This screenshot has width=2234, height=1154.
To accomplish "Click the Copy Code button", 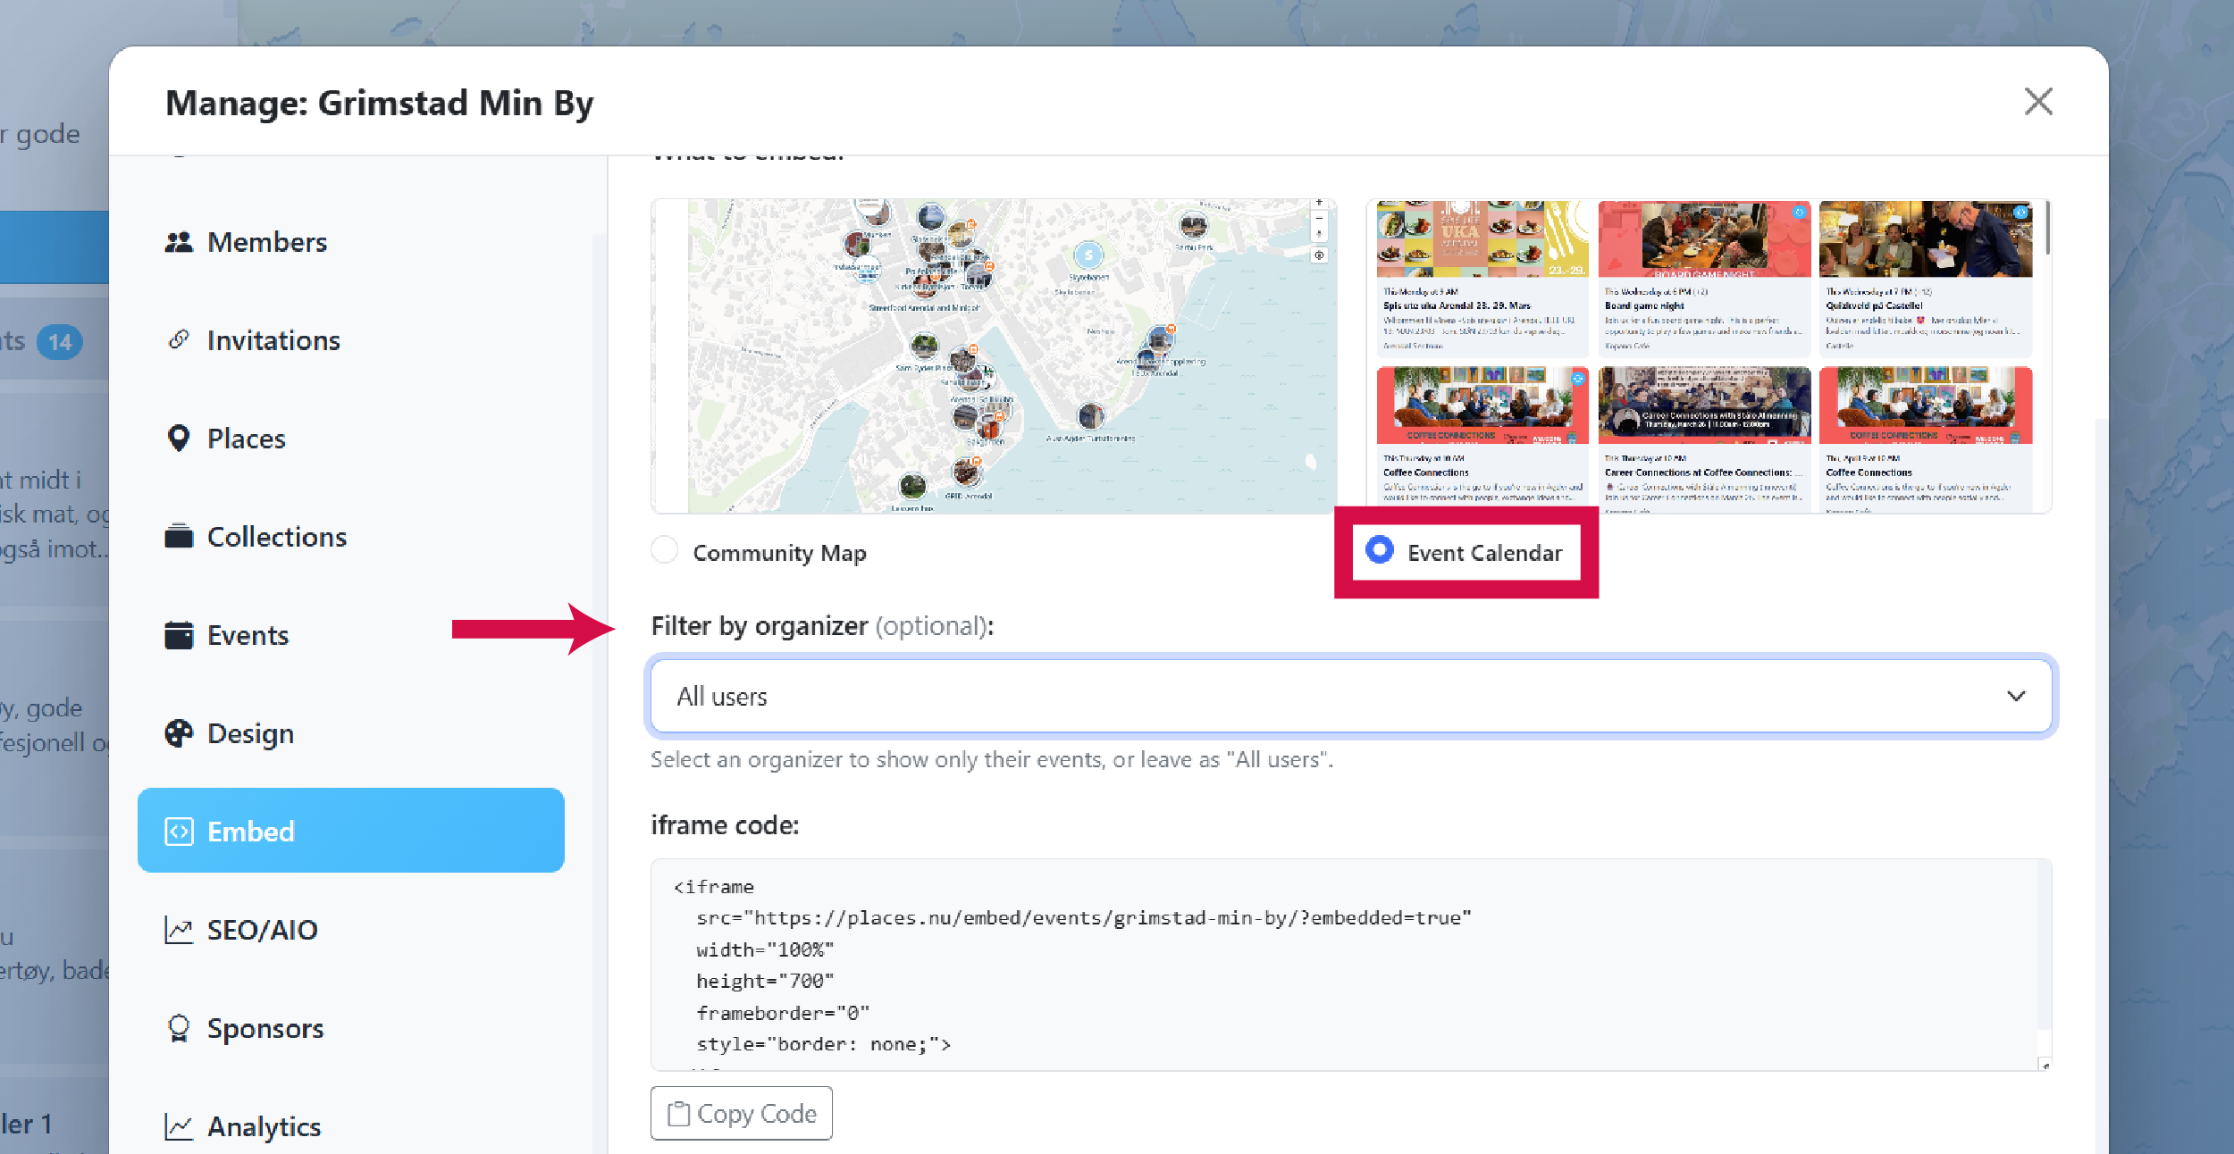I will [x=742, y=1113].
